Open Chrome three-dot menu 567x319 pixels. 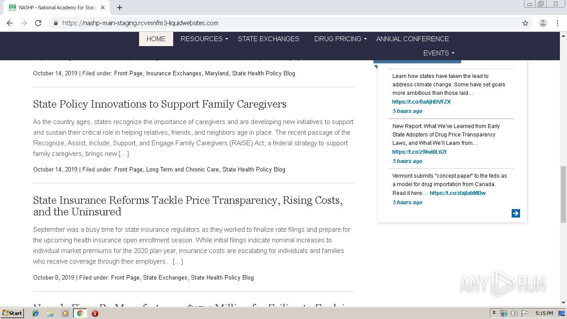(558, 23)
